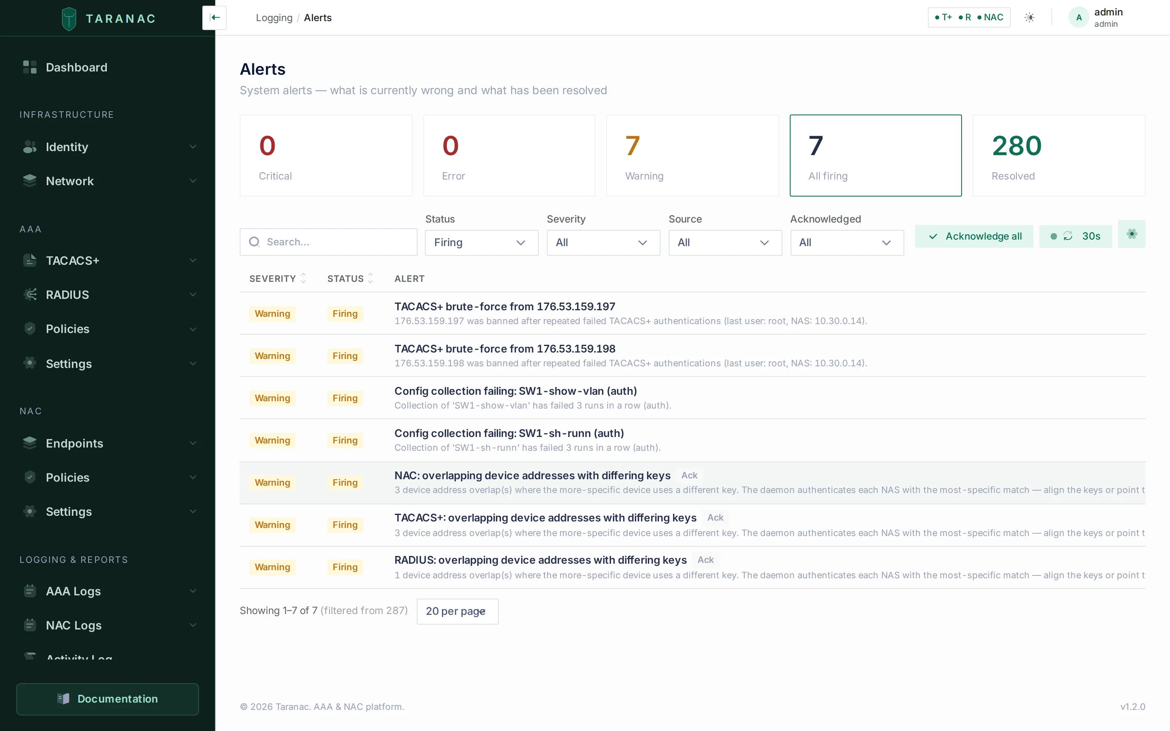Expand the AAA Logs menu chevron
Image resolution: width=1170 pixels, height=731 pixels.
point(193,591)
